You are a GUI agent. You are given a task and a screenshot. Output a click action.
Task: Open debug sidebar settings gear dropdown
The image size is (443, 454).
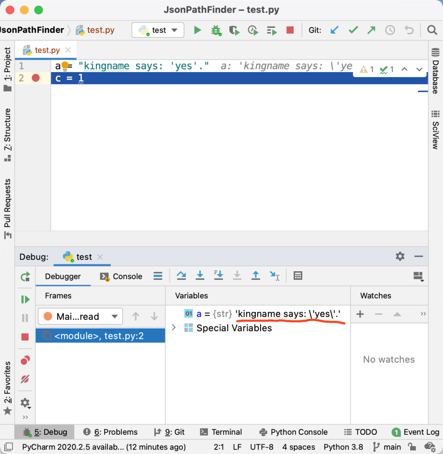coord(25,403)
